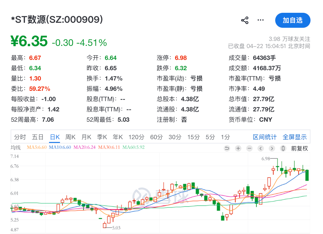Zoom out of the chart with the minus icon
The image size is (323, 234).
pyautogui.click(x=249, y=149)
